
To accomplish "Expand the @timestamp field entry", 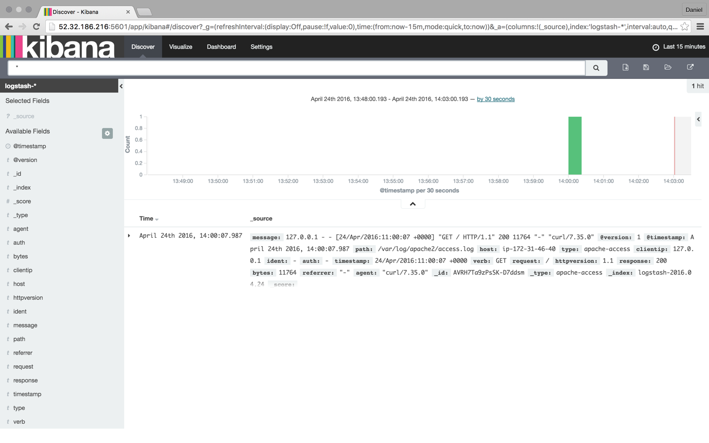I will [x=31, y=146].
